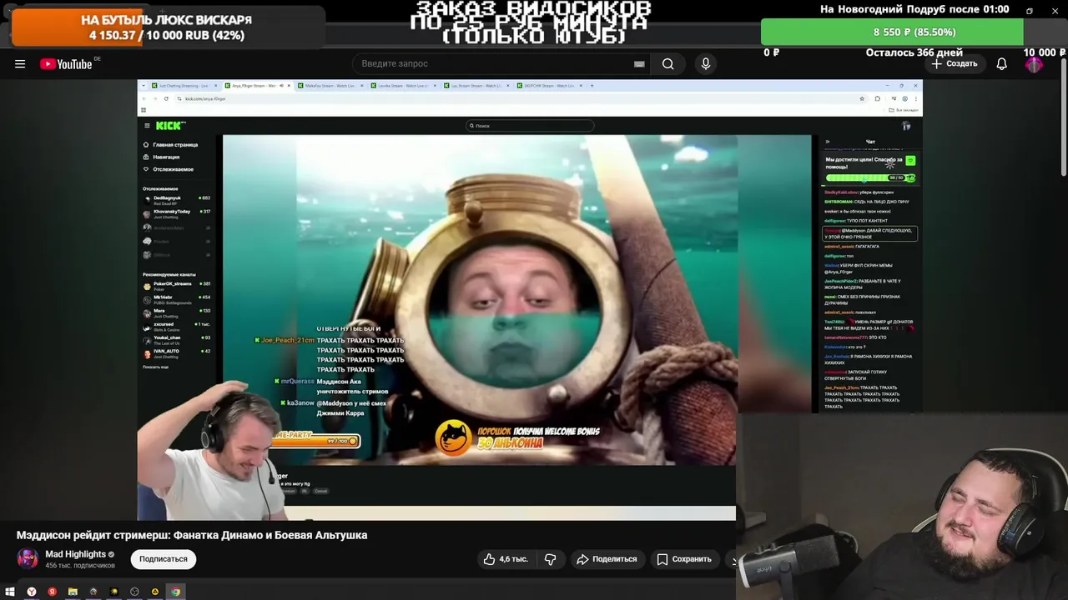Select the PokerOK_streams recommended channel

[x=177, y=286]
